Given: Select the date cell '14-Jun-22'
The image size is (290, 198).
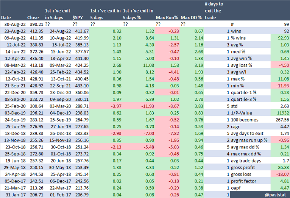Looking at the screenshot, I should (16, 51).
